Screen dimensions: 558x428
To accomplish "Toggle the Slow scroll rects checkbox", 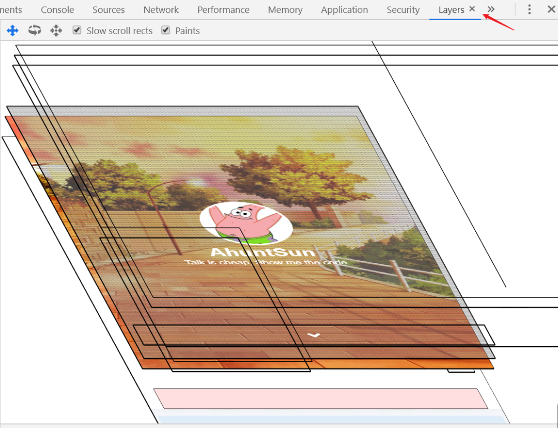I will click(x=77, y=30).
